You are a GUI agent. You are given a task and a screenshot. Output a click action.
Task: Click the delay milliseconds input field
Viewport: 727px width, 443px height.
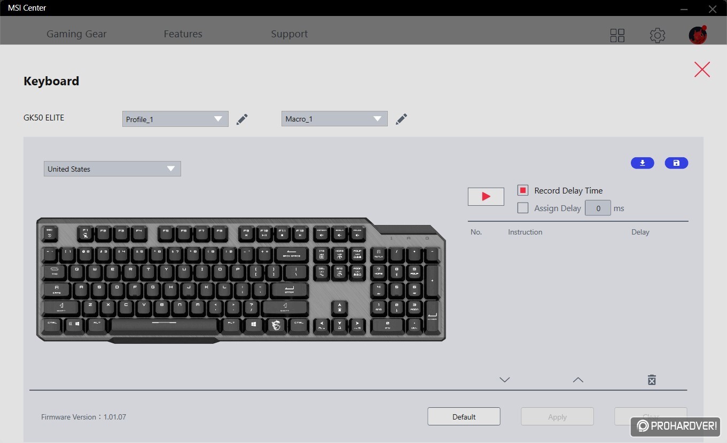598,208
